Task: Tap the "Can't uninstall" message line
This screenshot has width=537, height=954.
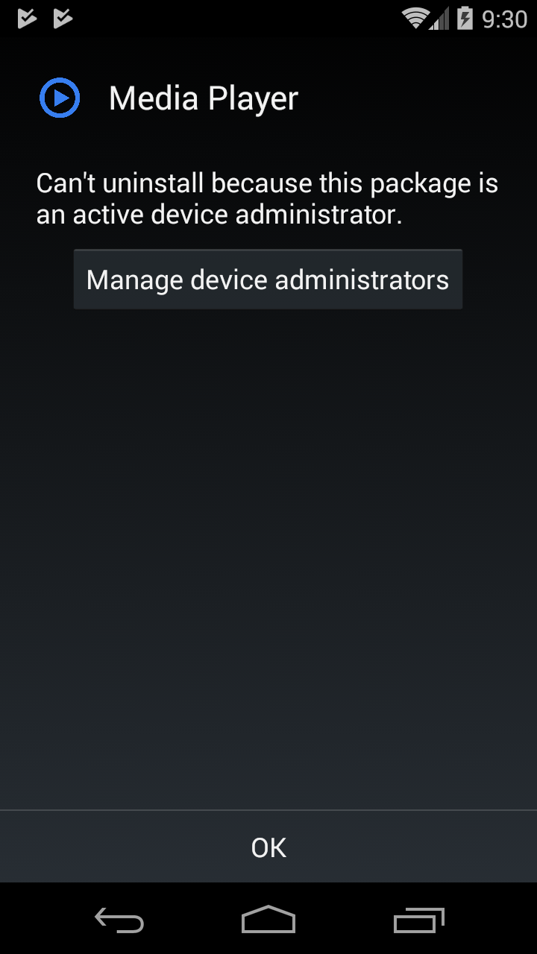Action: pyautogui.click(x=267, y=183)
